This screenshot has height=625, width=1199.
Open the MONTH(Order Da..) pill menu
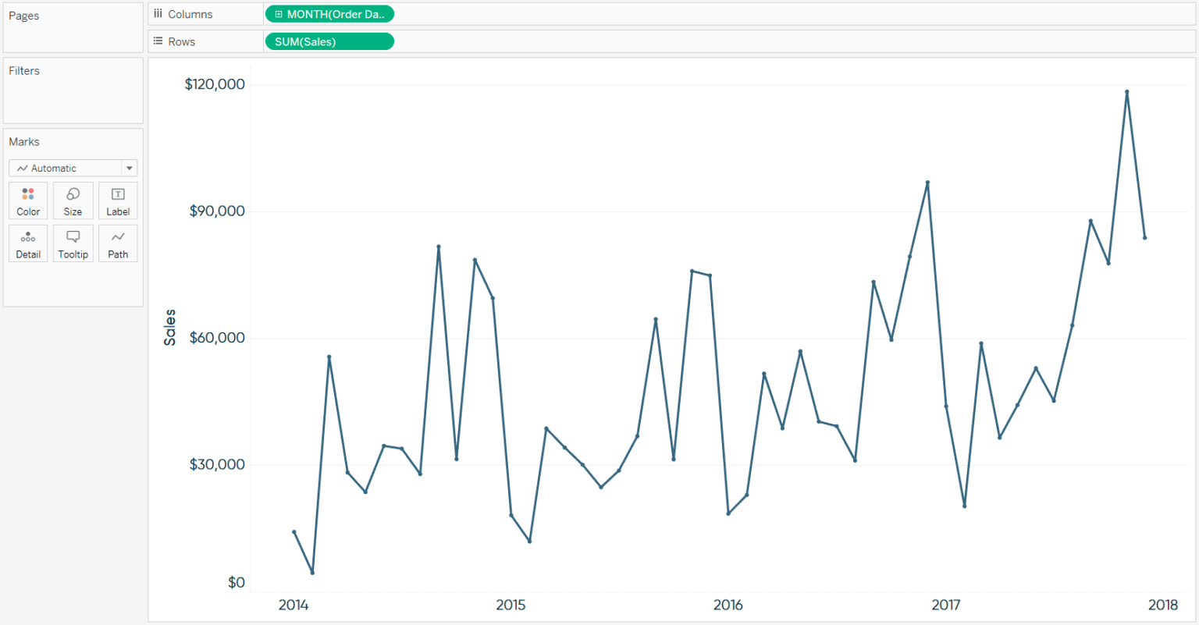(386, 13)
